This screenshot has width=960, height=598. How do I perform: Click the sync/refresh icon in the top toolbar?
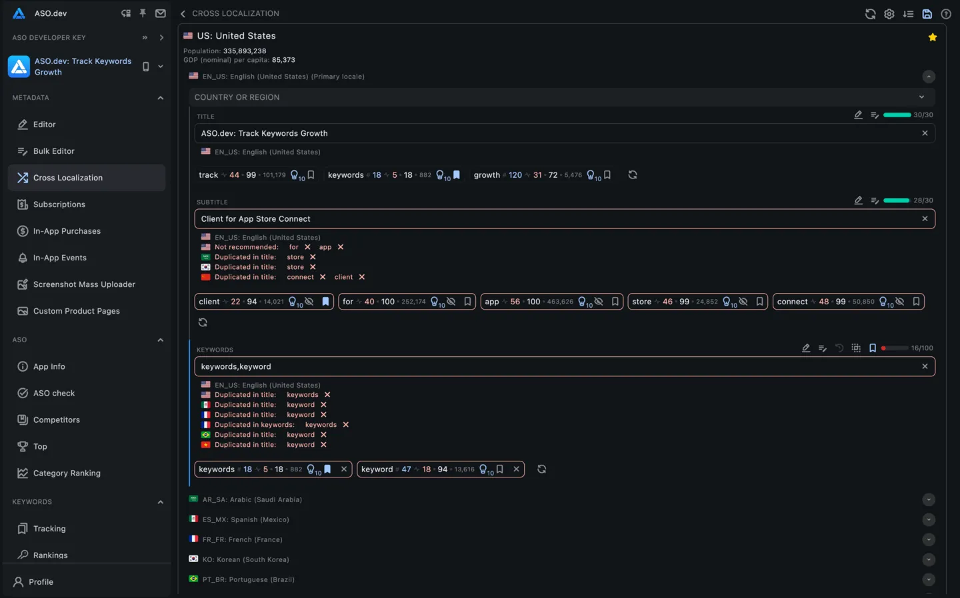click(x=871, y=13)
